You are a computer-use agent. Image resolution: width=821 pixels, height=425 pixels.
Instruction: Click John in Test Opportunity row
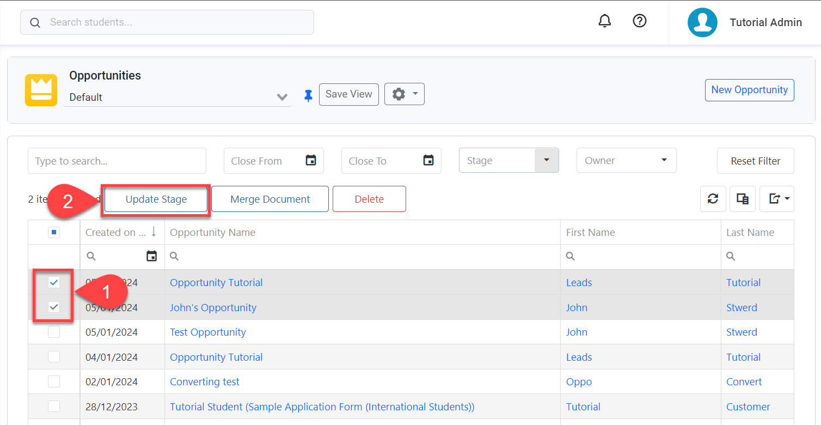(x=577, y=332)
